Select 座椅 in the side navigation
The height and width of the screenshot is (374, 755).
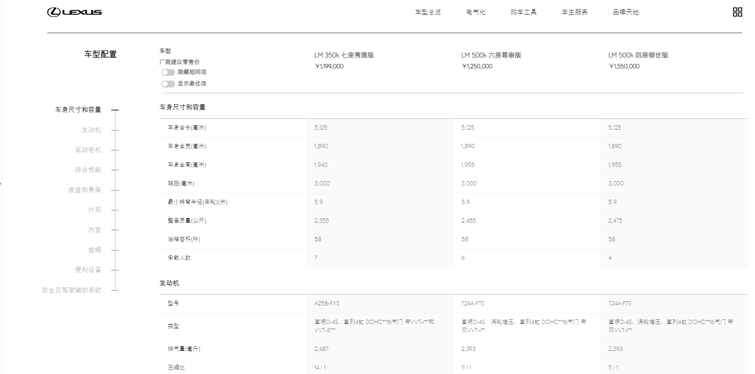(95, 250)
